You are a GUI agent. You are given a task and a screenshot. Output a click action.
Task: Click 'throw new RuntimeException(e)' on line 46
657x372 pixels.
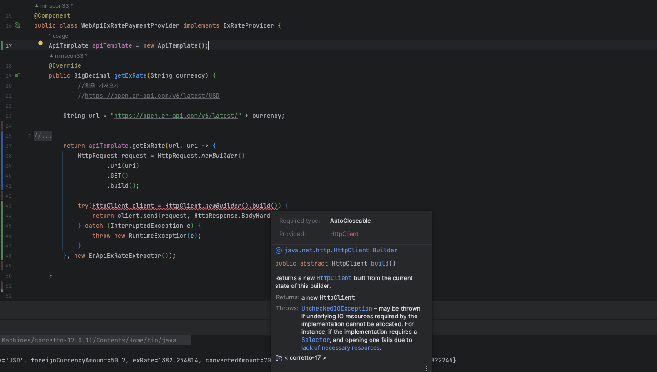(x=145, y=236)
